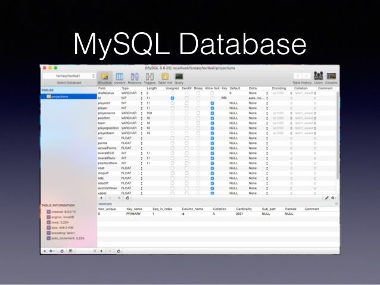Screen dimensions: 380x285
Task: Refresh the field structure list
Action: [x=127, y=198]
